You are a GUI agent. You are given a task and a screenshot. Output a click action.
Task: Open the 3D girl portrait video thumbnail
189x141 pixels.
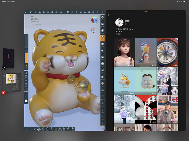tap(124, 52)
